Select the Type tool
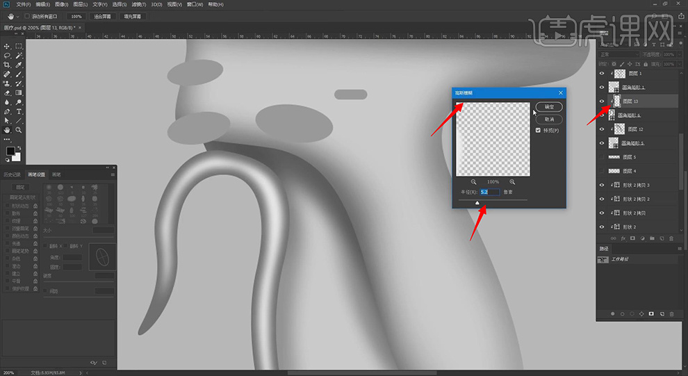This screenshot has height=376, width=688. 19,111
